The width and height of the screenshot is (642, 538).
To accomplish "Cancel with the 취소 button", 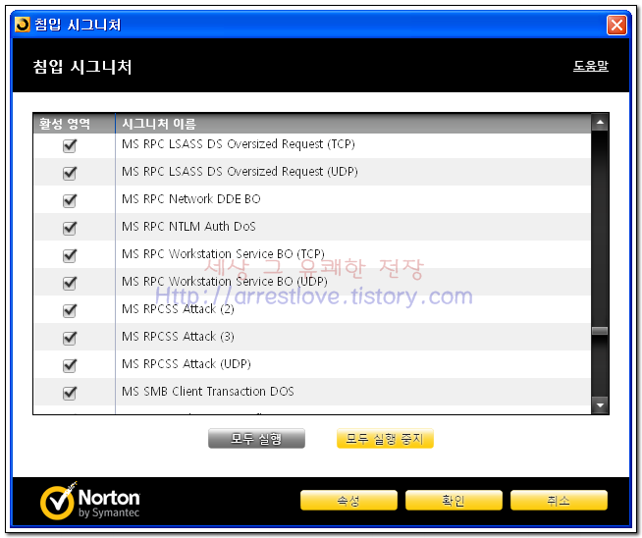I will point(559,501).
